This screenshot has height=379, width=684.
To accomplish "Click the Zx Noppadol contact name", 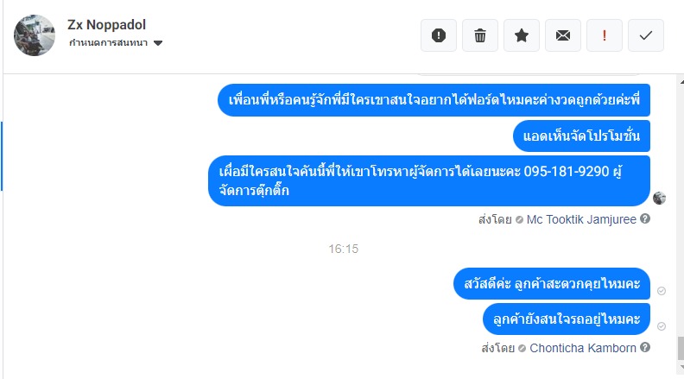I will pos(100,24).
